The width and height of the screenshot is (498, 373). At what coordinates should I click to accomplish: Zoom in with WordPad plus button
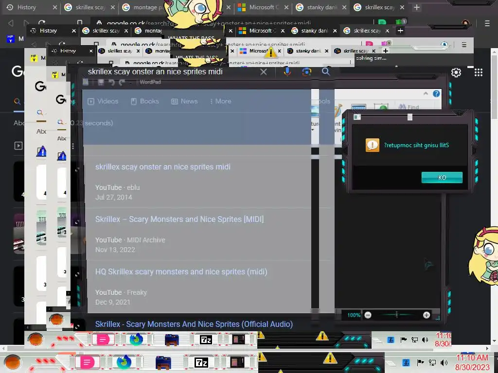[x=427, y=315]
